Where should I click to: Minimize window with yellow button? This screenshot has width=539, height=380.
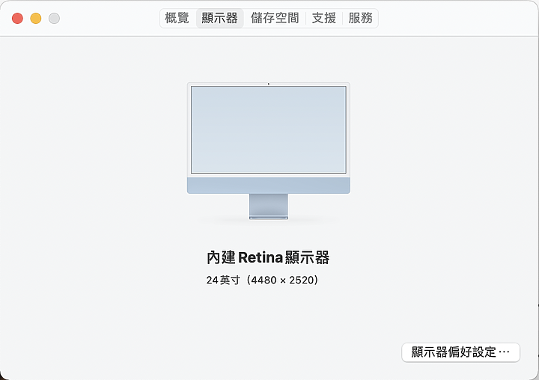(36, 18)
